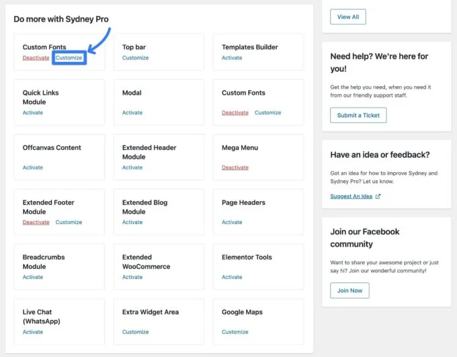The image size is (457, 357).
Task: Deactivate the Mega Menu module
Action: (x=235, y=167)
